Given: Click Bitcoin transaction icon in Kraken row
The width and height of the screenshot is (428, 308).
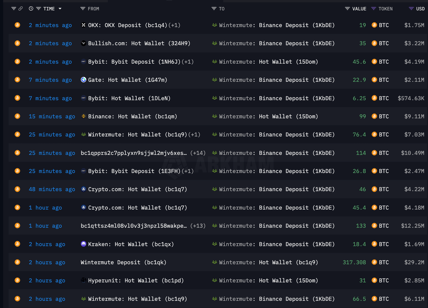Looking at the screenshot, I should pos(17,244).
